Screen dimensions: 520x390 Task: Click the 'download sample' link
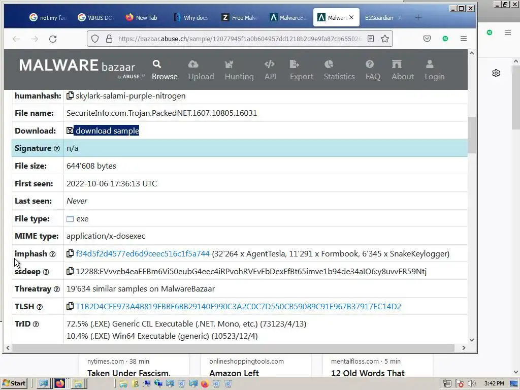pyautogui.click(x=107, y=131)
